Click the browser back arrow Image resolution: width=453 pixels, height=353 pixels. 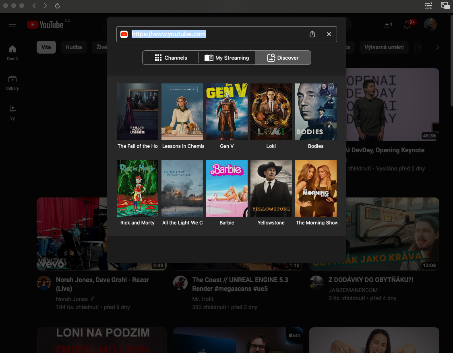click(x=34, y=6)
